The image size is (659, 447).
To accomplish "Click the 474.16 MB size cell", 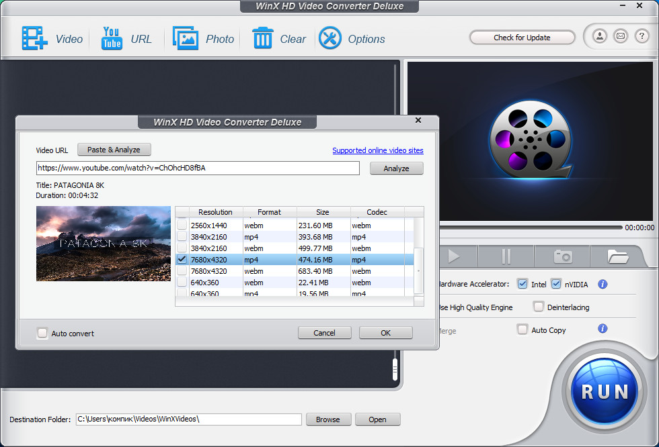I will [323, 260].
